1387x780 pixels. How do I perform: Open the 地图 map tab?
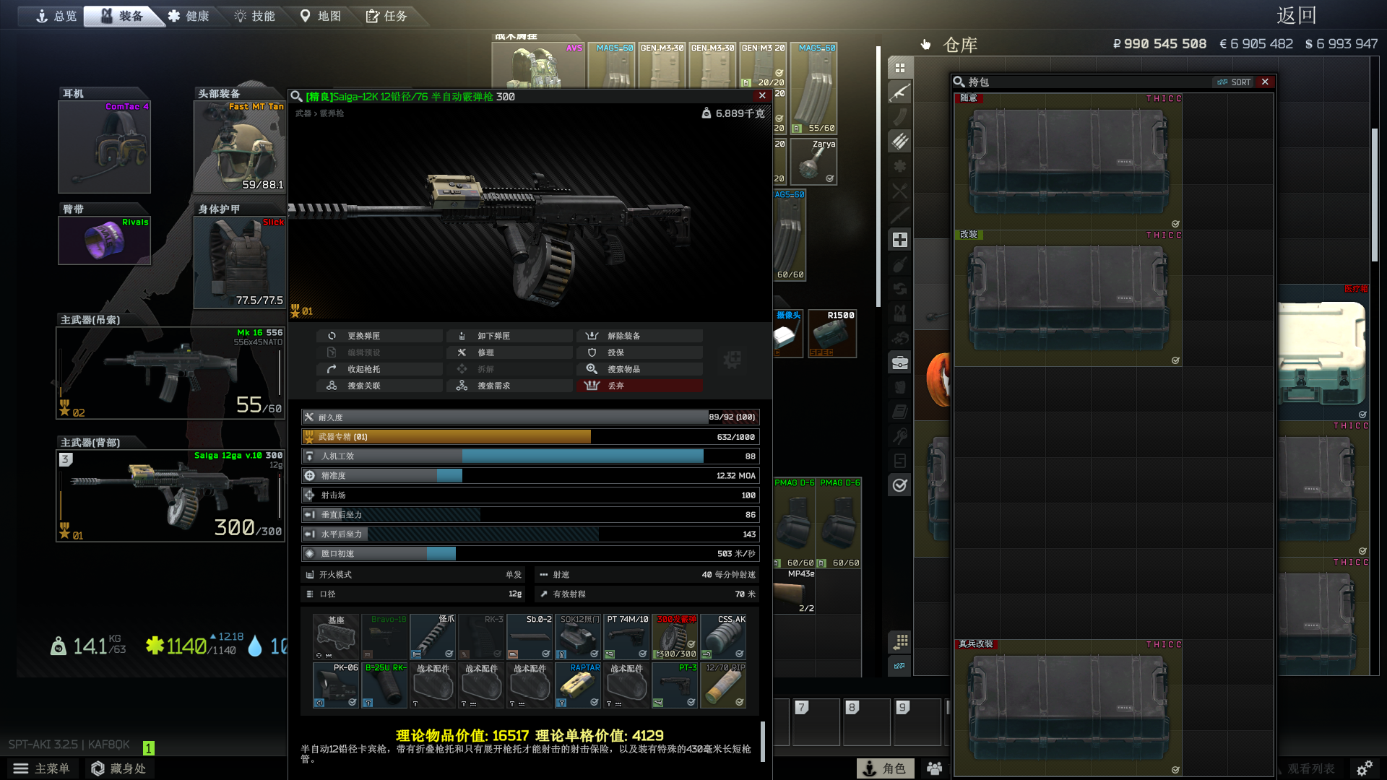click(x=321, y=16)
